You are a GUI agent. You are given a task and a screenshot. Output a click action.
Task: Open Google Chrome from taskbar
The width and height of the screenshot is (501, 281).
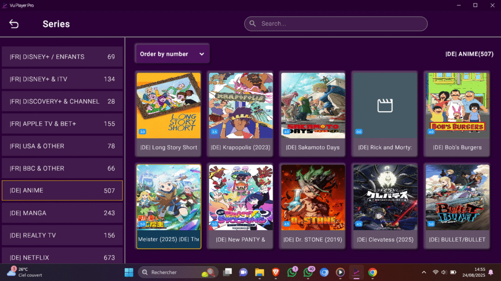tap(372, 272)
